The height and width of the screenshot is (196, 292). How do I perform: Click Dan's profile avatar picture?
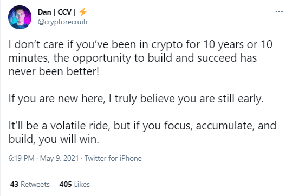tap(20, 17)
